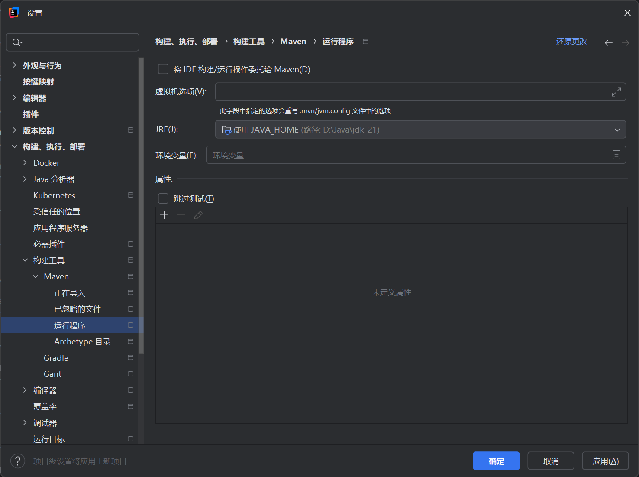Close the settings dialog
This screenshot has height=477, width=639.
pyautogui.click(x=627, y=13)
